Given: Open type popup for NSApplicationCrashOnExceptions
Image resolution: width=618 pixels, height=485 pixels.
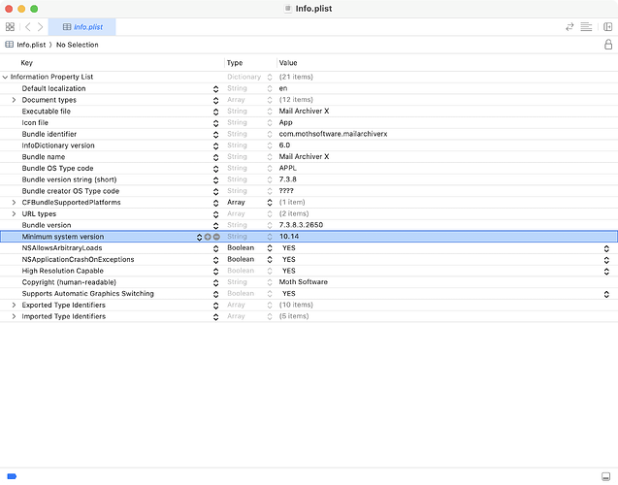Looking at the screenshot, I should pyautogui.click(x=270, y=260).
